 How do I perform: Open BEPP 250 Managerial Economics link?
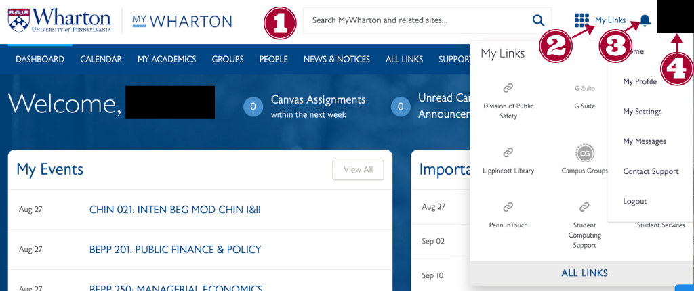[x=176, y=288]
